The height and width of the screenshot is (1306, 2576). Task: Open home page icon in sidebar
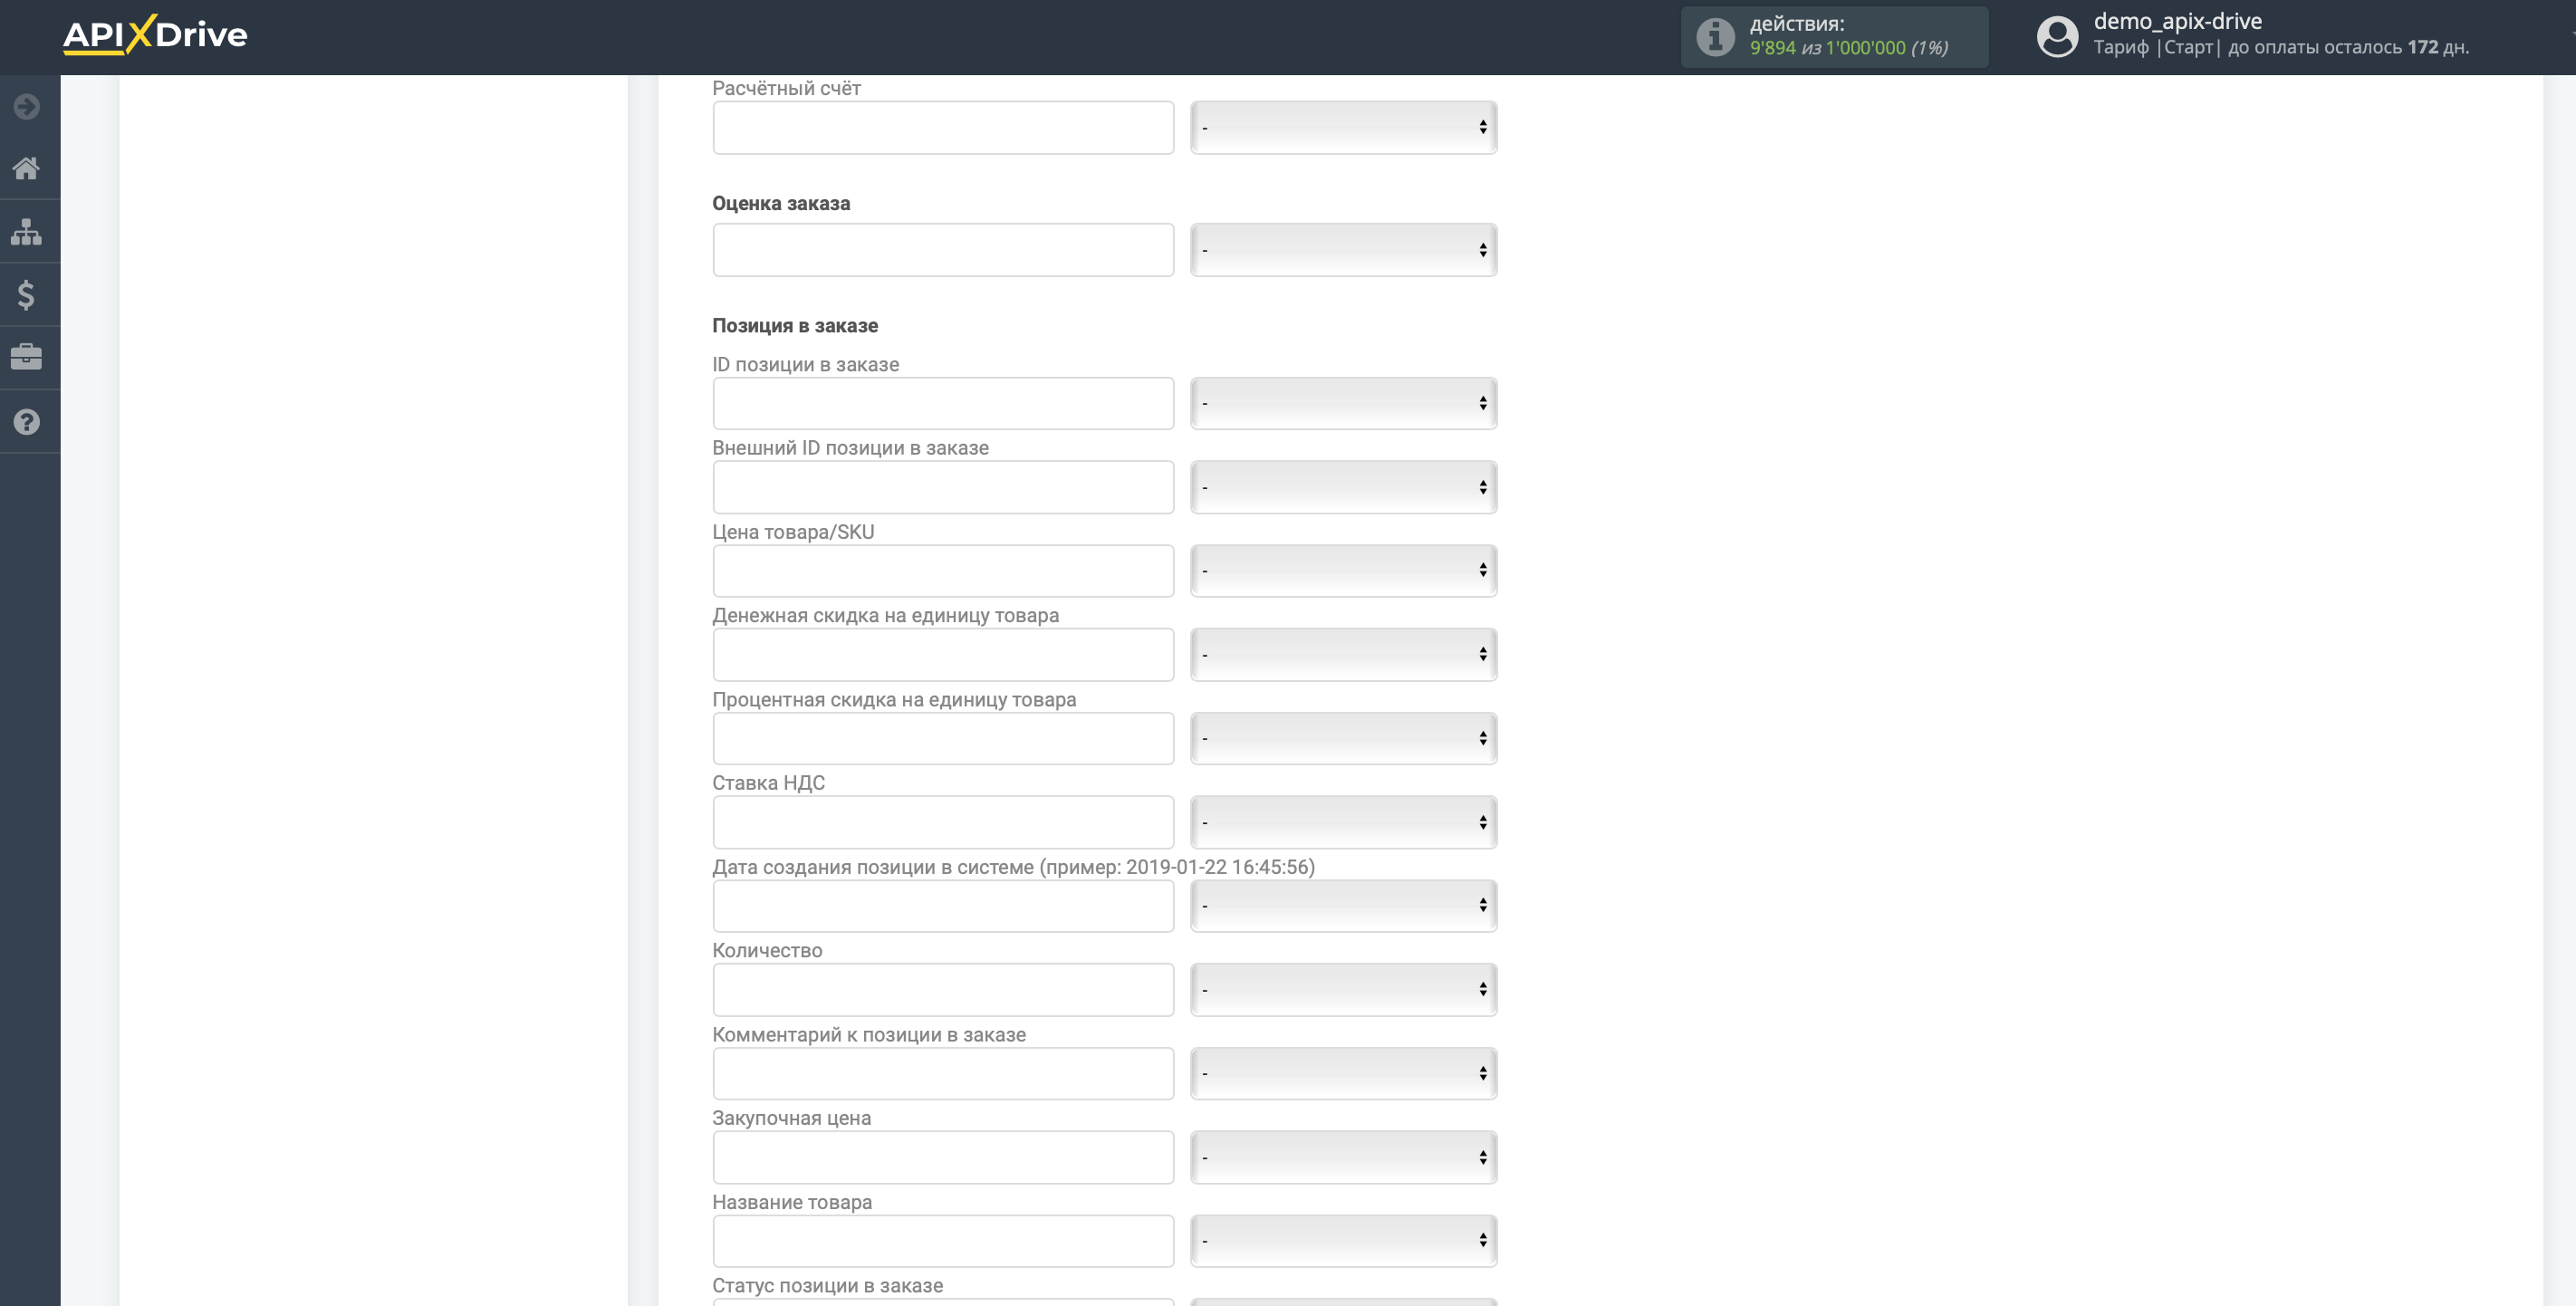(27, 168)
